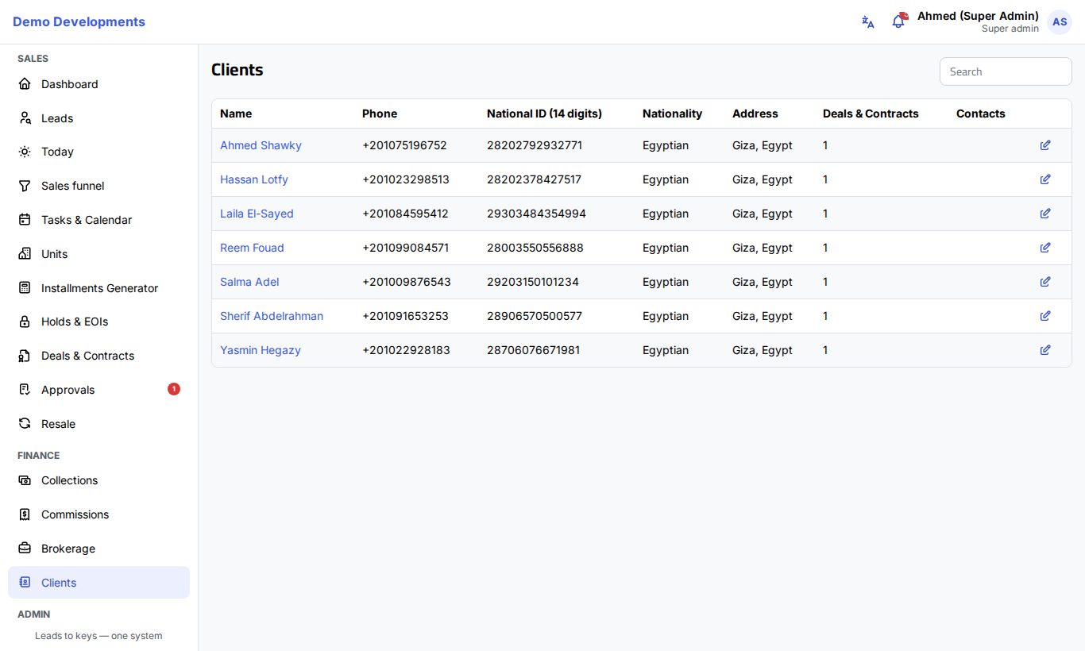Click the Units building icon
Screen dimensions: 1085x651
tap(25, 254)
